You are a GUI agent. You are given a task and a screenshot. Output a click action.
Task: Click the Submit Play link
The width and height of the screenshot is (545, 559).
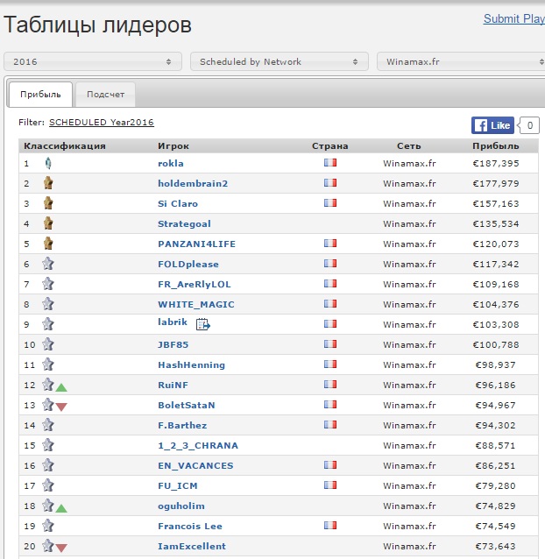pyautogui.click(x=514, y=19)
